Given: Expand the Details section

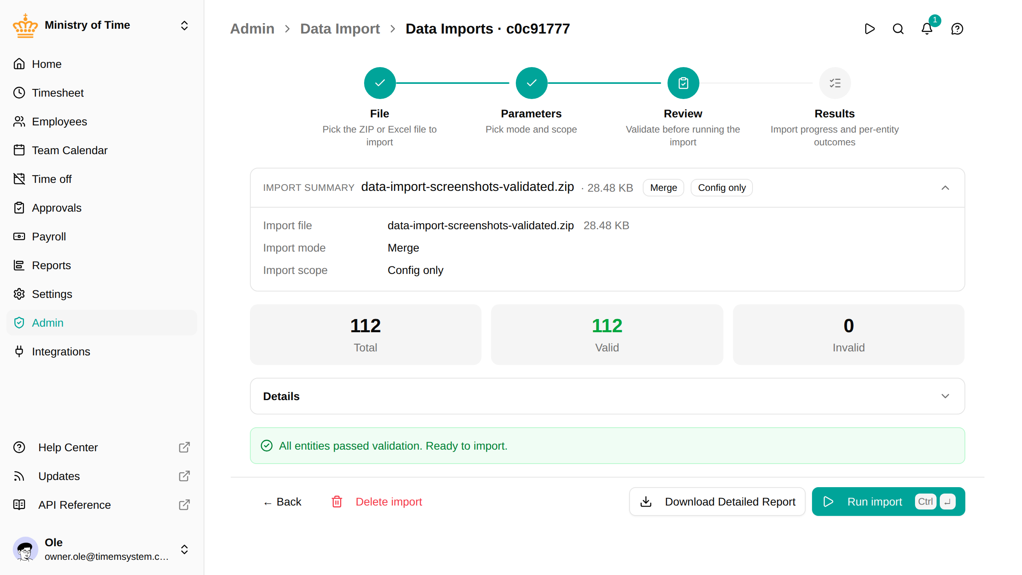Looking at the screenshot, I should coord(945,396).
